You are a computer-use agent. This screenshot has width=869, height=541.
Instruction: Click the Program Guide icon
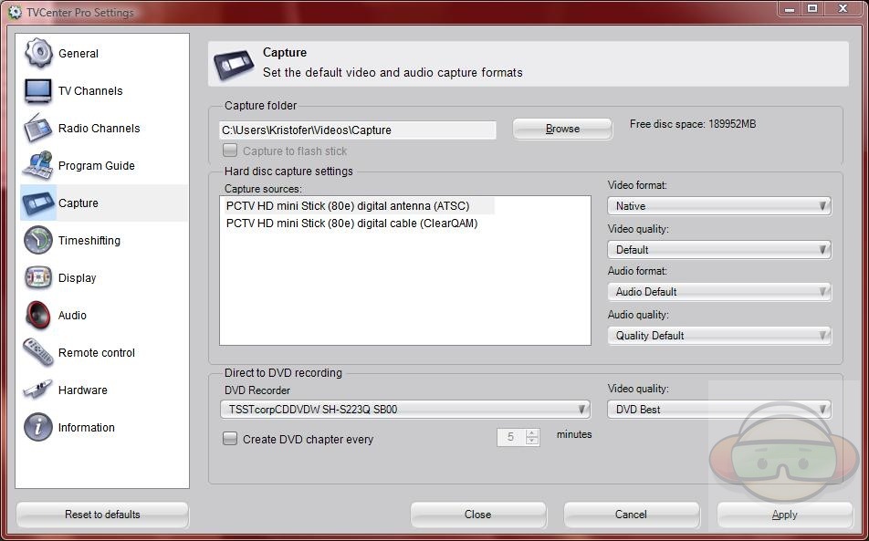38,165
